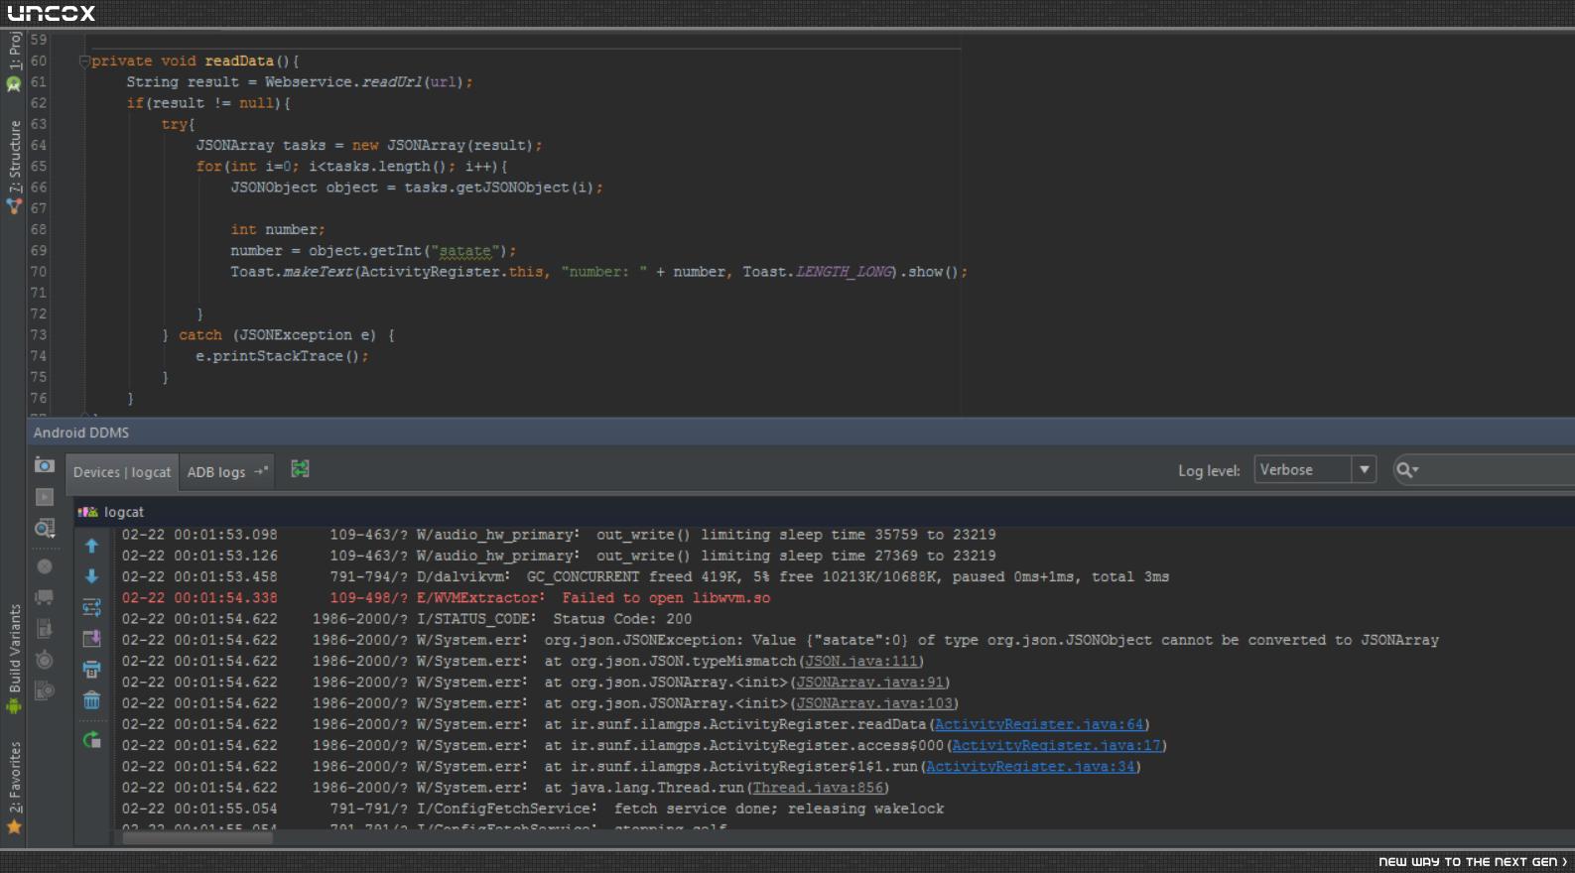
Task: Click the D/dalvikvm GC_CONCURRENT log line
Action: 645,576
